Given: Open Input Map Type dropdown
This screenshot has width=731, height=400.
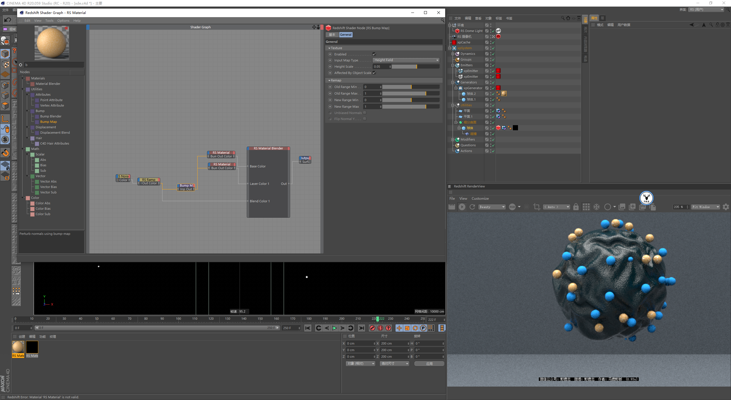Looking at the screenshot, I should pos(406,60).
